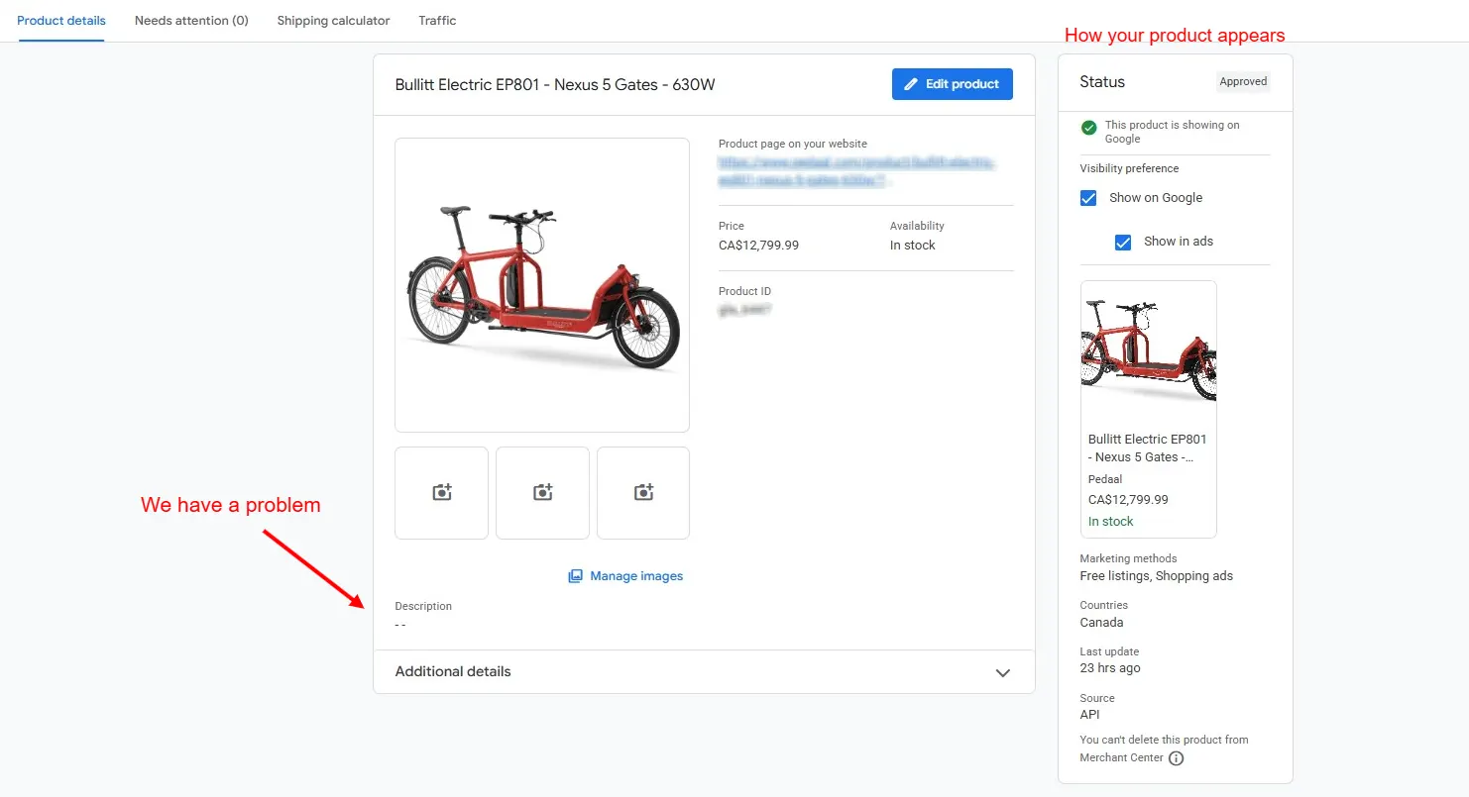Toggle Show on Google visibility preference off
Image resolution: width=1469 pixels, height=797 pixels.
click(1087, 197)
